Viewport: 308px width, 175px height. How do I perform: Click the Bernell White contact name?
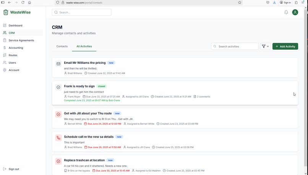[x=75, y=124]
